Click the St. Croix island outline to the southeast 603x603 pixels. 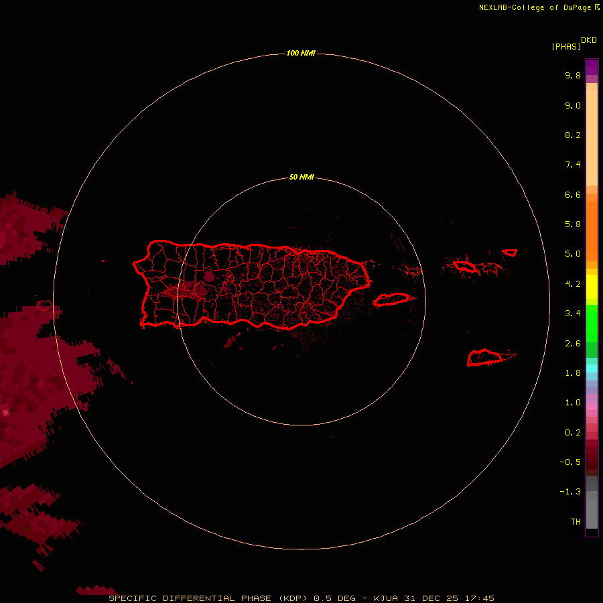[486, 358]
